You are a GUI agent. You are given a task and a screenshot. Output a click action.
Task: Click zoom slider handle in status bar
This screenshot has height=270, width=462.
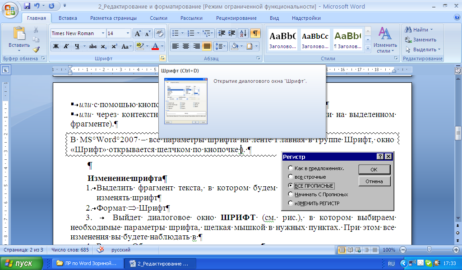[x=430, y=250]
